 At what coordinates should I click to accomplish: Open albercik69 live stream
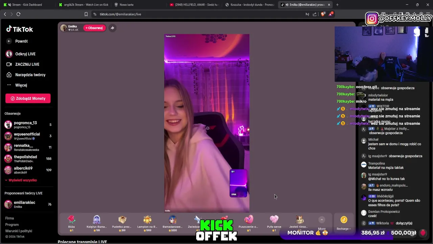(28, 170)
